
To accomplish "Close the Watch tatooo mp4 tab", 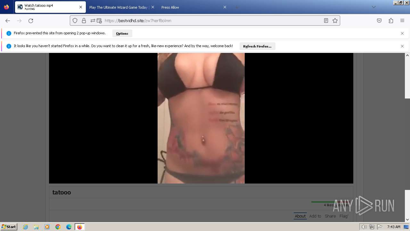I will point(81,7).
